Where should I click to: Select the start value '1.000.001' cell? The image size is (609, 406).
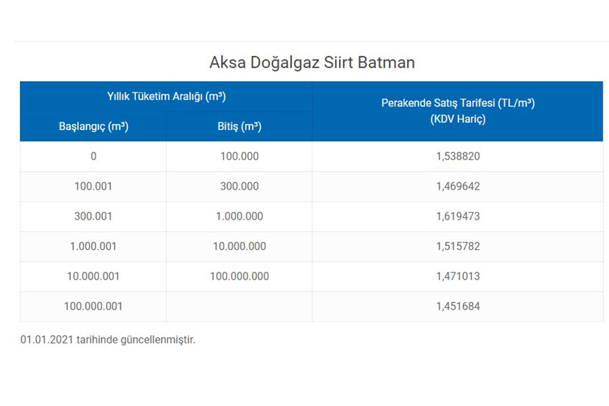(x=93, y=246)
